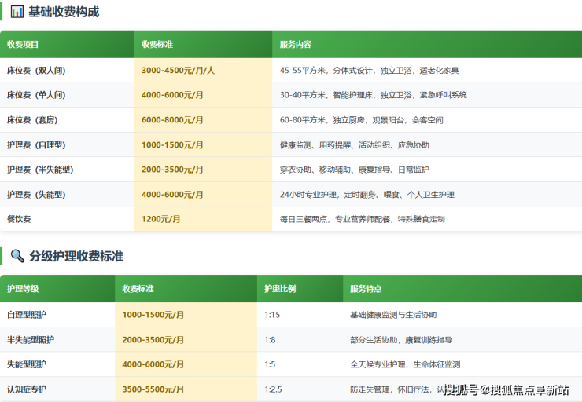Select the 床位费（套房）row label
The width and height of the screenshot is (582, 402).
click(32, 120)
